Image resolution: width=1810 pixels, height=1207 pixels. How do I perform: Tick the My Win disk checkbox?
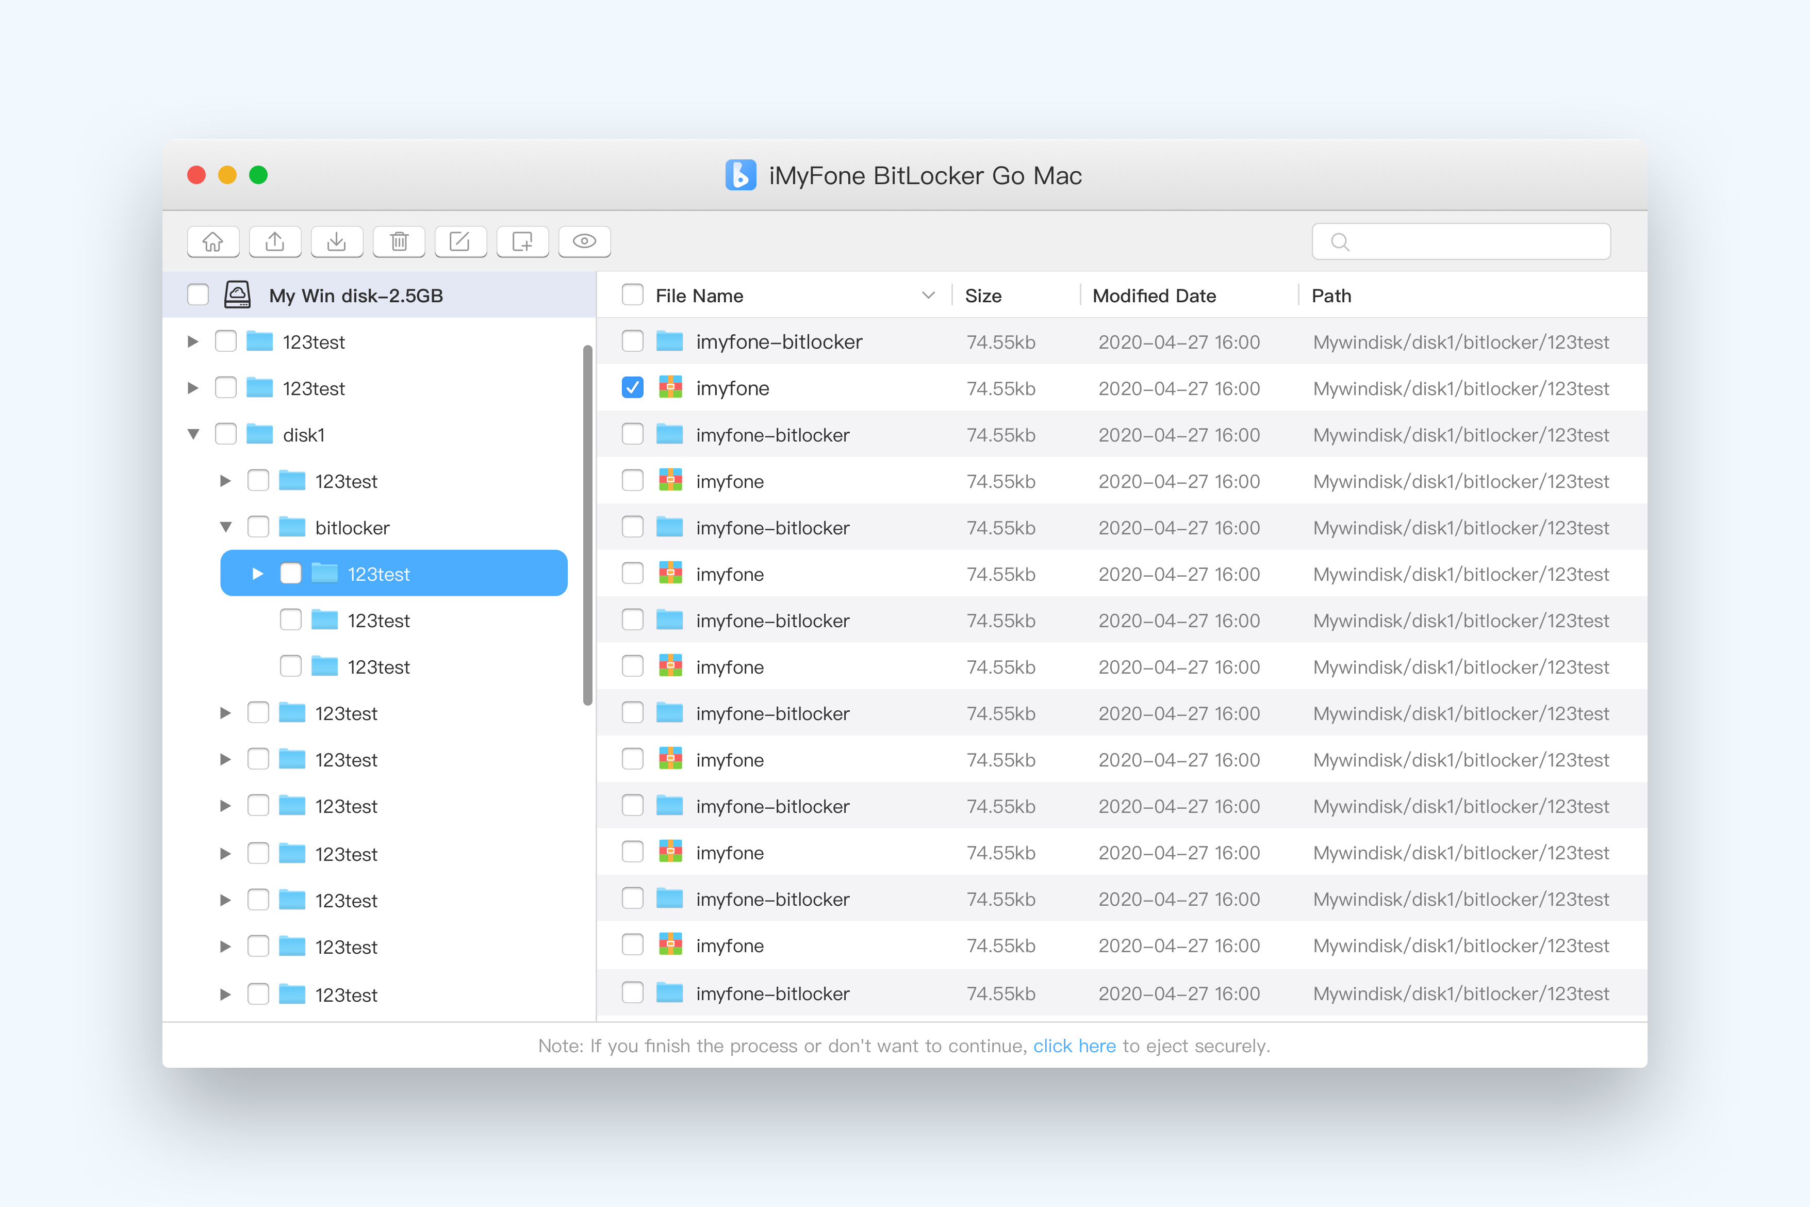(198, 295)
